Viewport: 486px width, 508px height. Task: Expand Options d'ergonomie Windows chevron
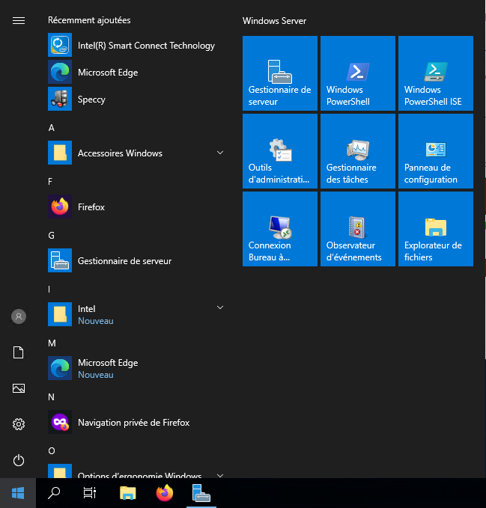[220, 475]
